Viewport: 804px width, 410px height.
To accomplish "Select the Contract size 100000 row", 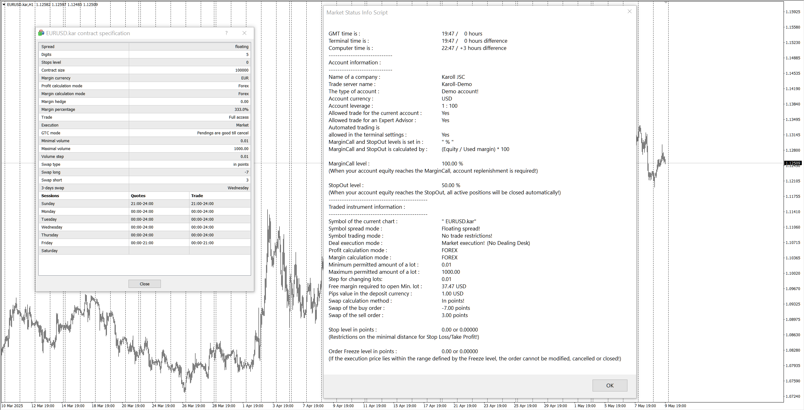I will pyautogui.click(x=144, y=70).
